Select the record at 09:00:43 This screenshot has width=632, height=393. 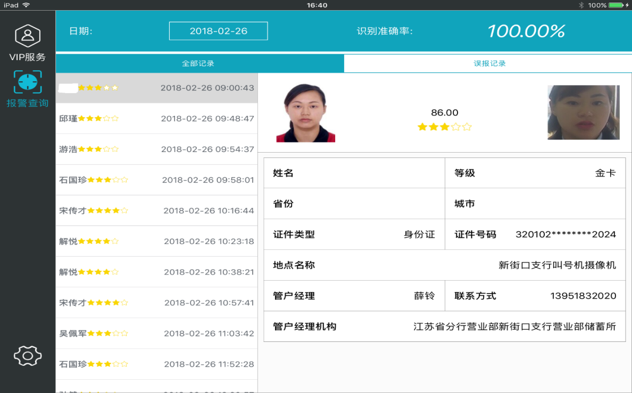[x=156, y=88]
